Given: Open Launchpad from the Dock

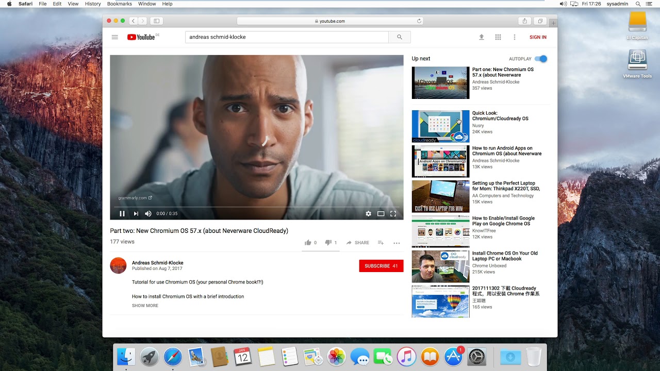Looking at the screenshot, I should 150,357.
